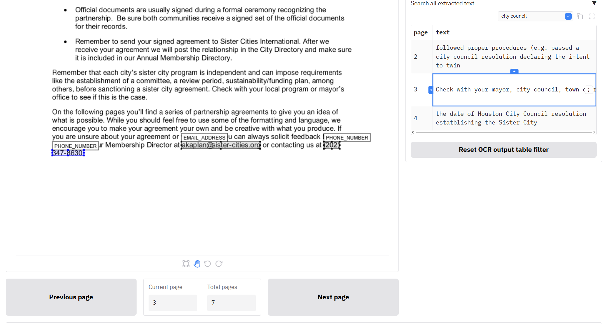Collapse the Search all extracted text section

[x=594, y=3]
